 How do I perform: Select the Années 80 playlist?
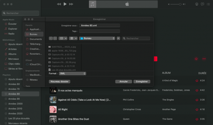(21, 94)
